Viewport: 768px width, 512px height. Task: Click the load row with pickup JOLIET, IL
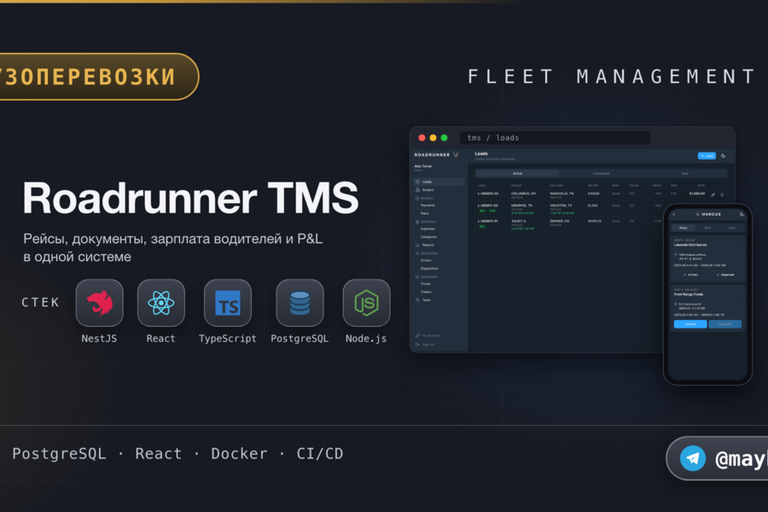[568, 224]
